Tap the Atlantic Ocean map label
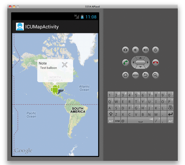 coord(84,88)
